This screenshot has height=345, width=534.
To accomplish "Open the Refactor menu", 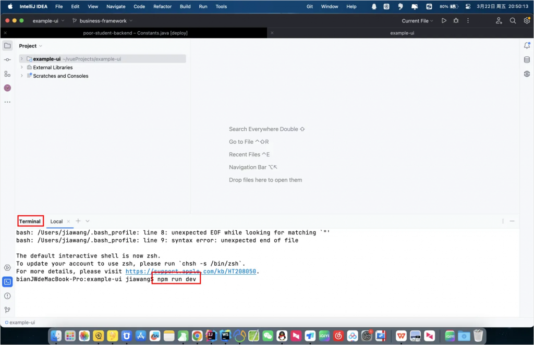I will [162, 7].
